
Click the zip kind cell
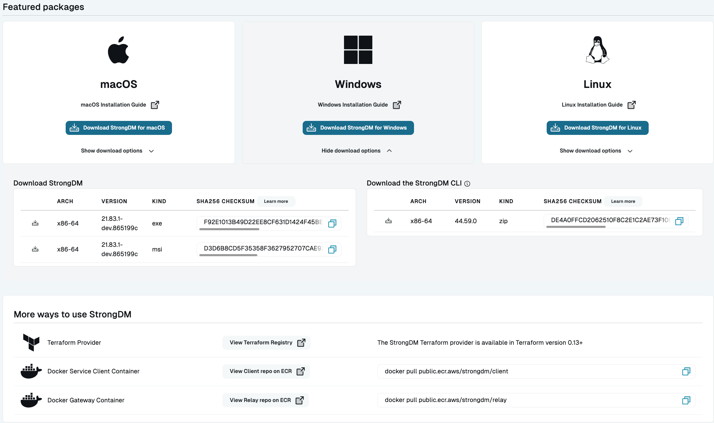click(x=503, y=221)
